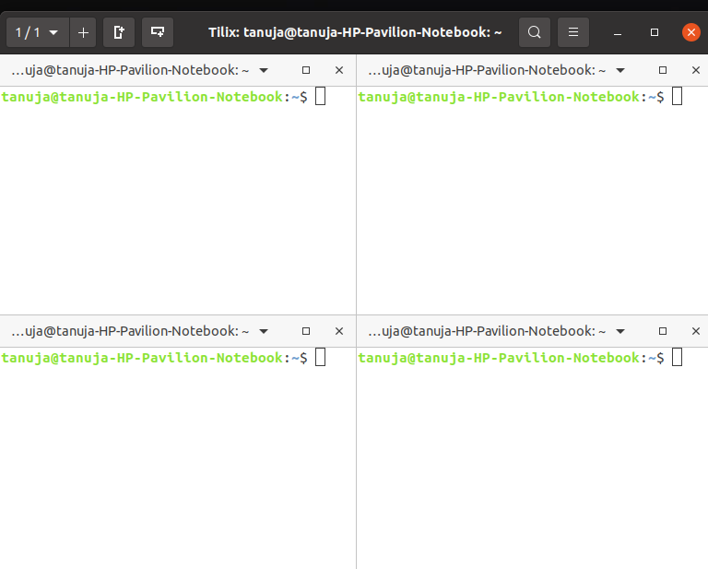The height and width of the screenshot is (569, 708).
Task: Close the bottom-right terminal pane
Action: pyautogui.click(x=696, y=331)
